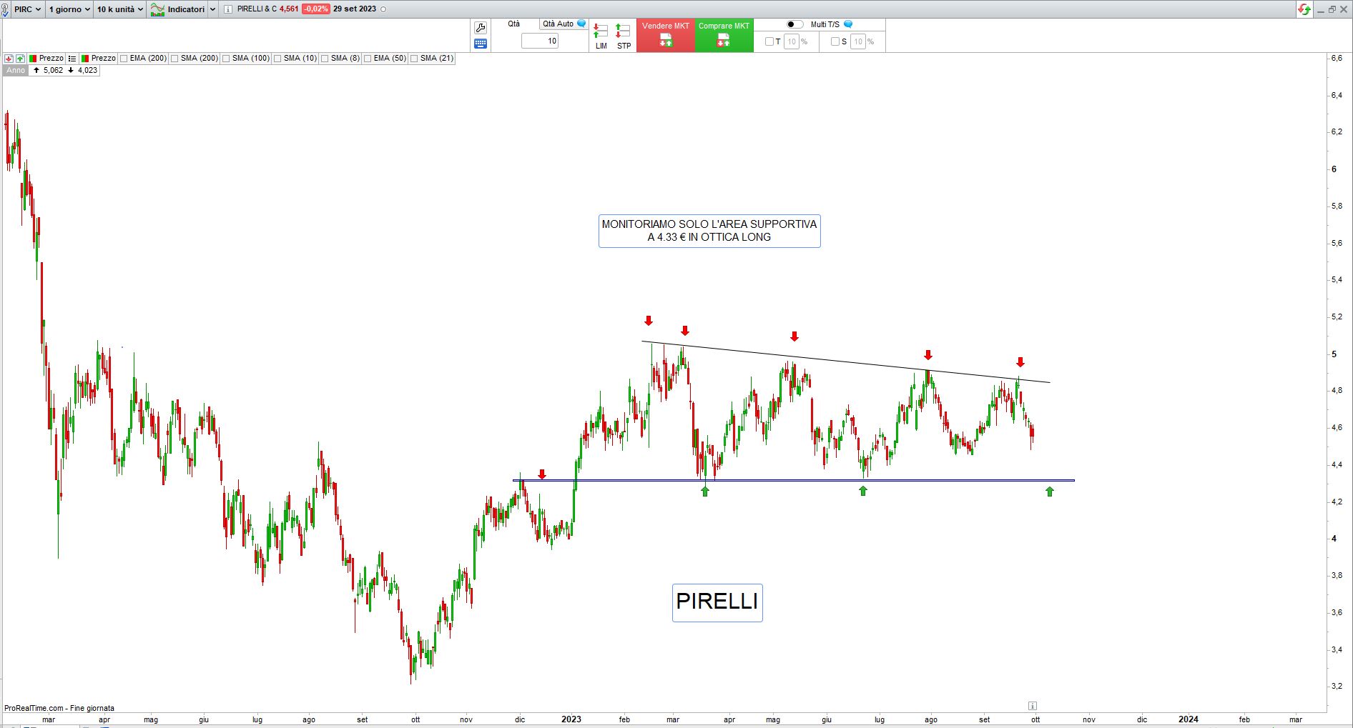Toggle the Multi T/S switch

pos(794,24)
